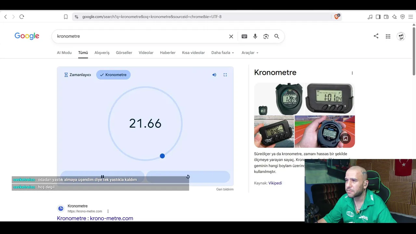Open knowledge panel three-dot options
Viewport: 416px width, 234px height.
[x=352, y=73]
